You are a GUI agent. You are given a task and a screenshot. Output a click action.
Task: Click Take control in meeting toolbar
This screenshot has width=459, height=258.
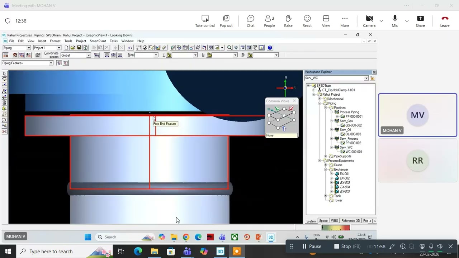(x=205, y=21)
